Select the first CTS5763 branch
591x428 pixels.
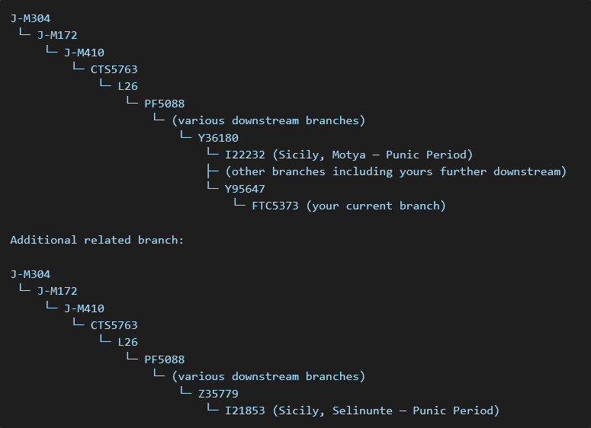pos(114,69)
